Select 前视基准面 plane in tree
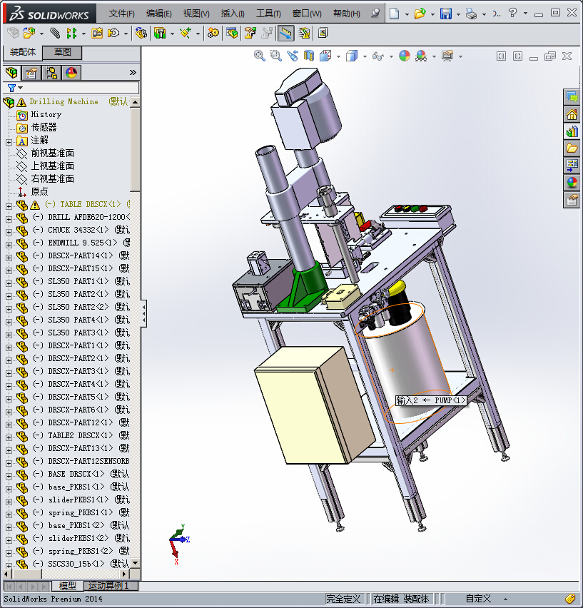 52,153
